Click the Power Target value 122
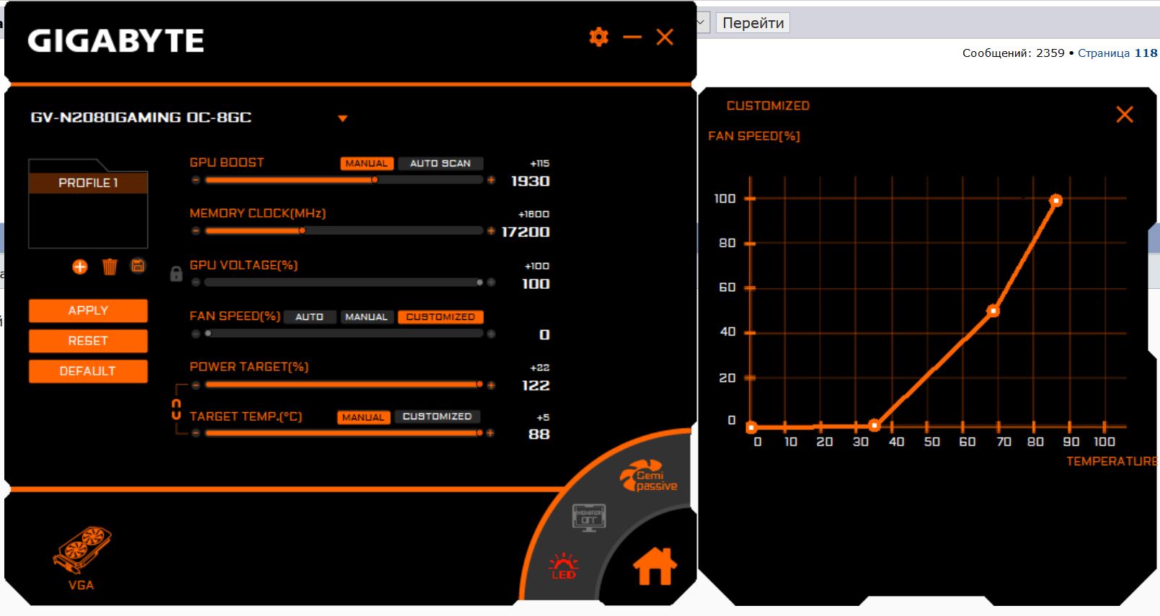 point(536,386)
